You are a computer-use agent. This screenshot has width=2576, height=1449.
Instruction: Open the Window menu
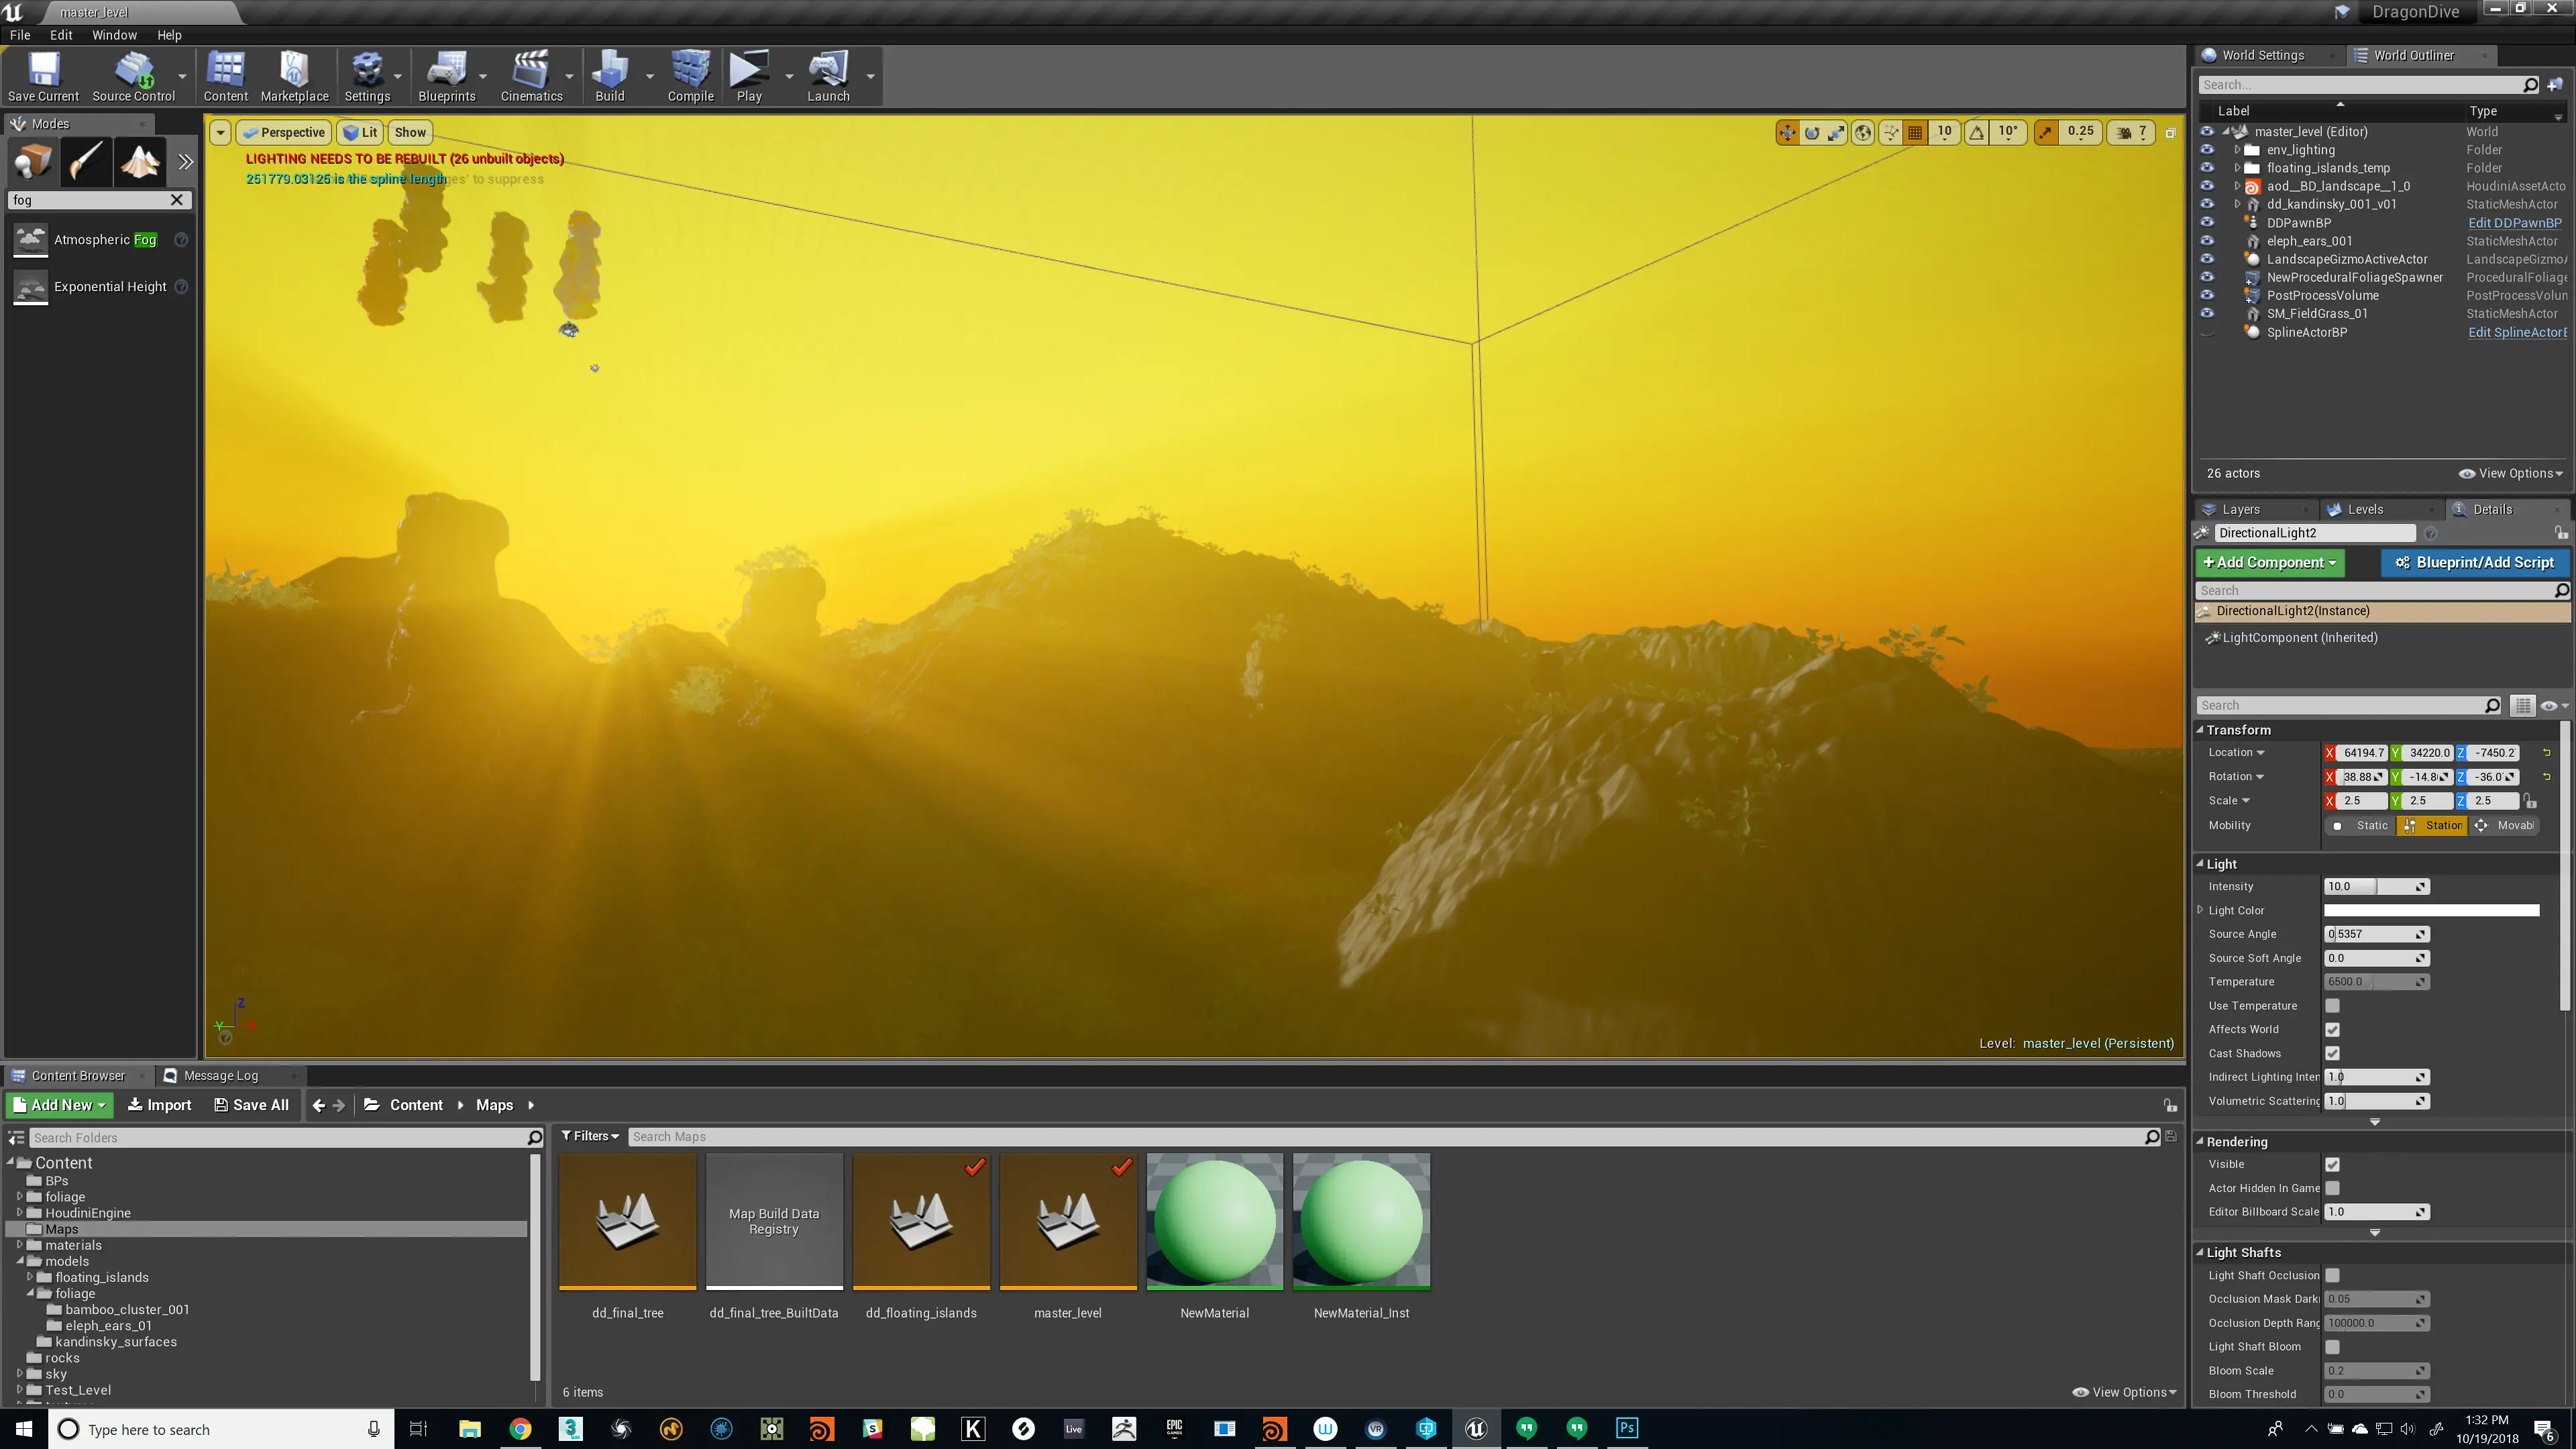click(114, 34)
